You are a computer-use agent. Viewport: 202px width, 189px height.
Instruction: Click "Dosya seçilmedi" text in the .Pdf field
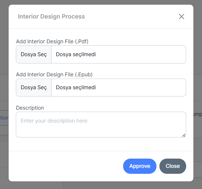(x=76, y=55)
